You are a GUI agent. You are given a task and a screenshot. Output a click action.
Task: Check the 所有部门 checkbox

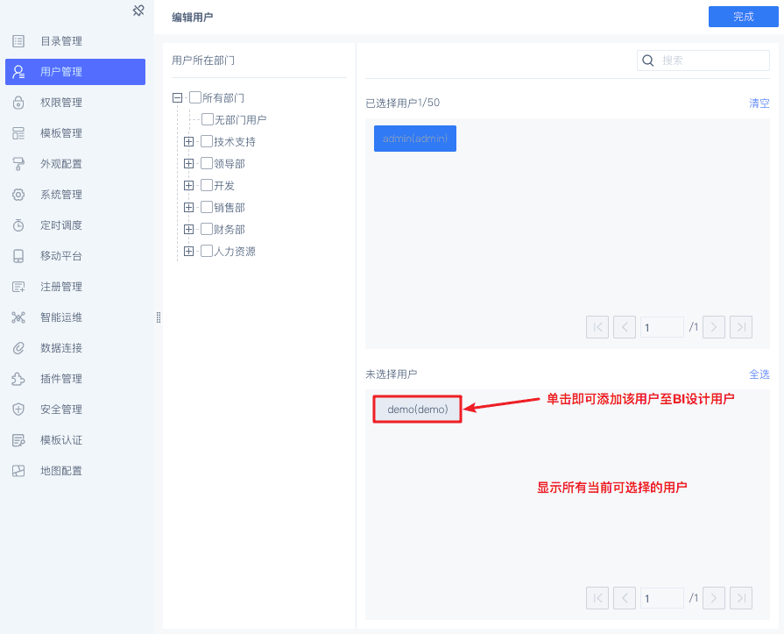coord(195,97)
